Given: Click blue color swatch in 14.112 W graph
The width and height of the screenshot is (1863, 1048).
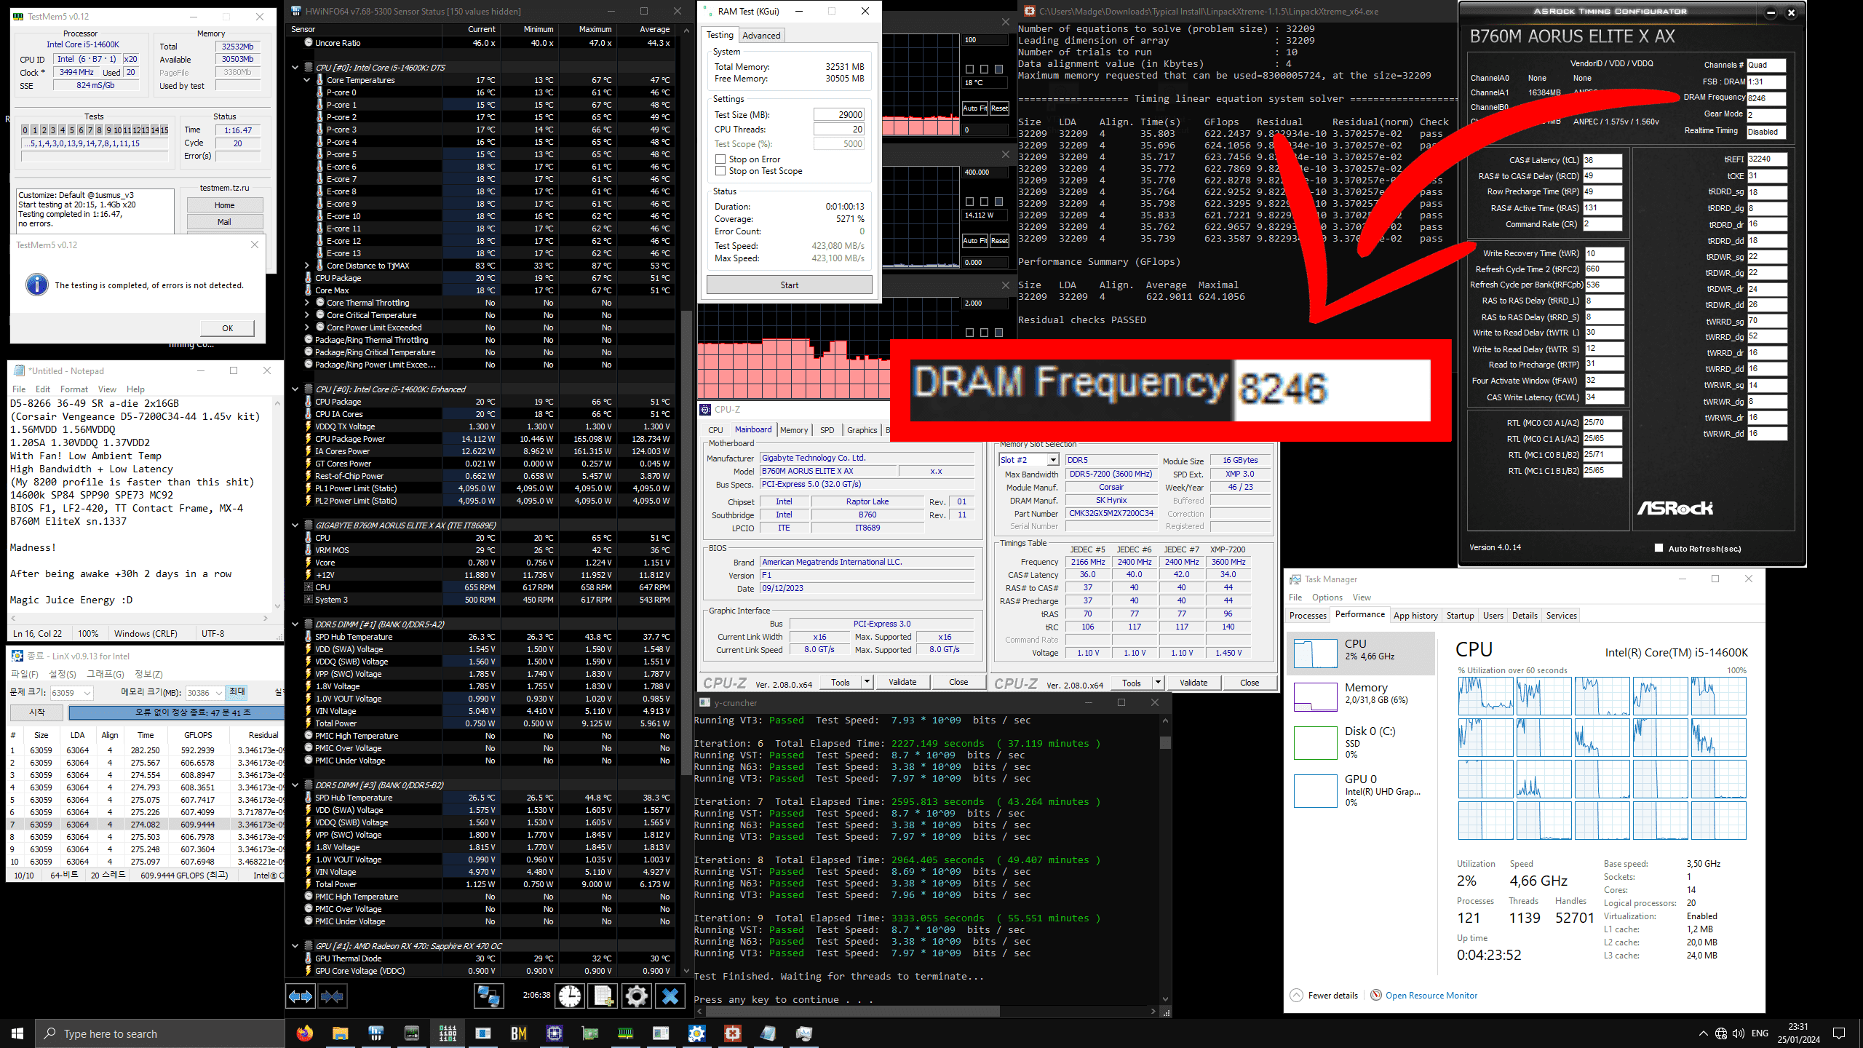Looking at the screenshot, I should pos(998,201).
